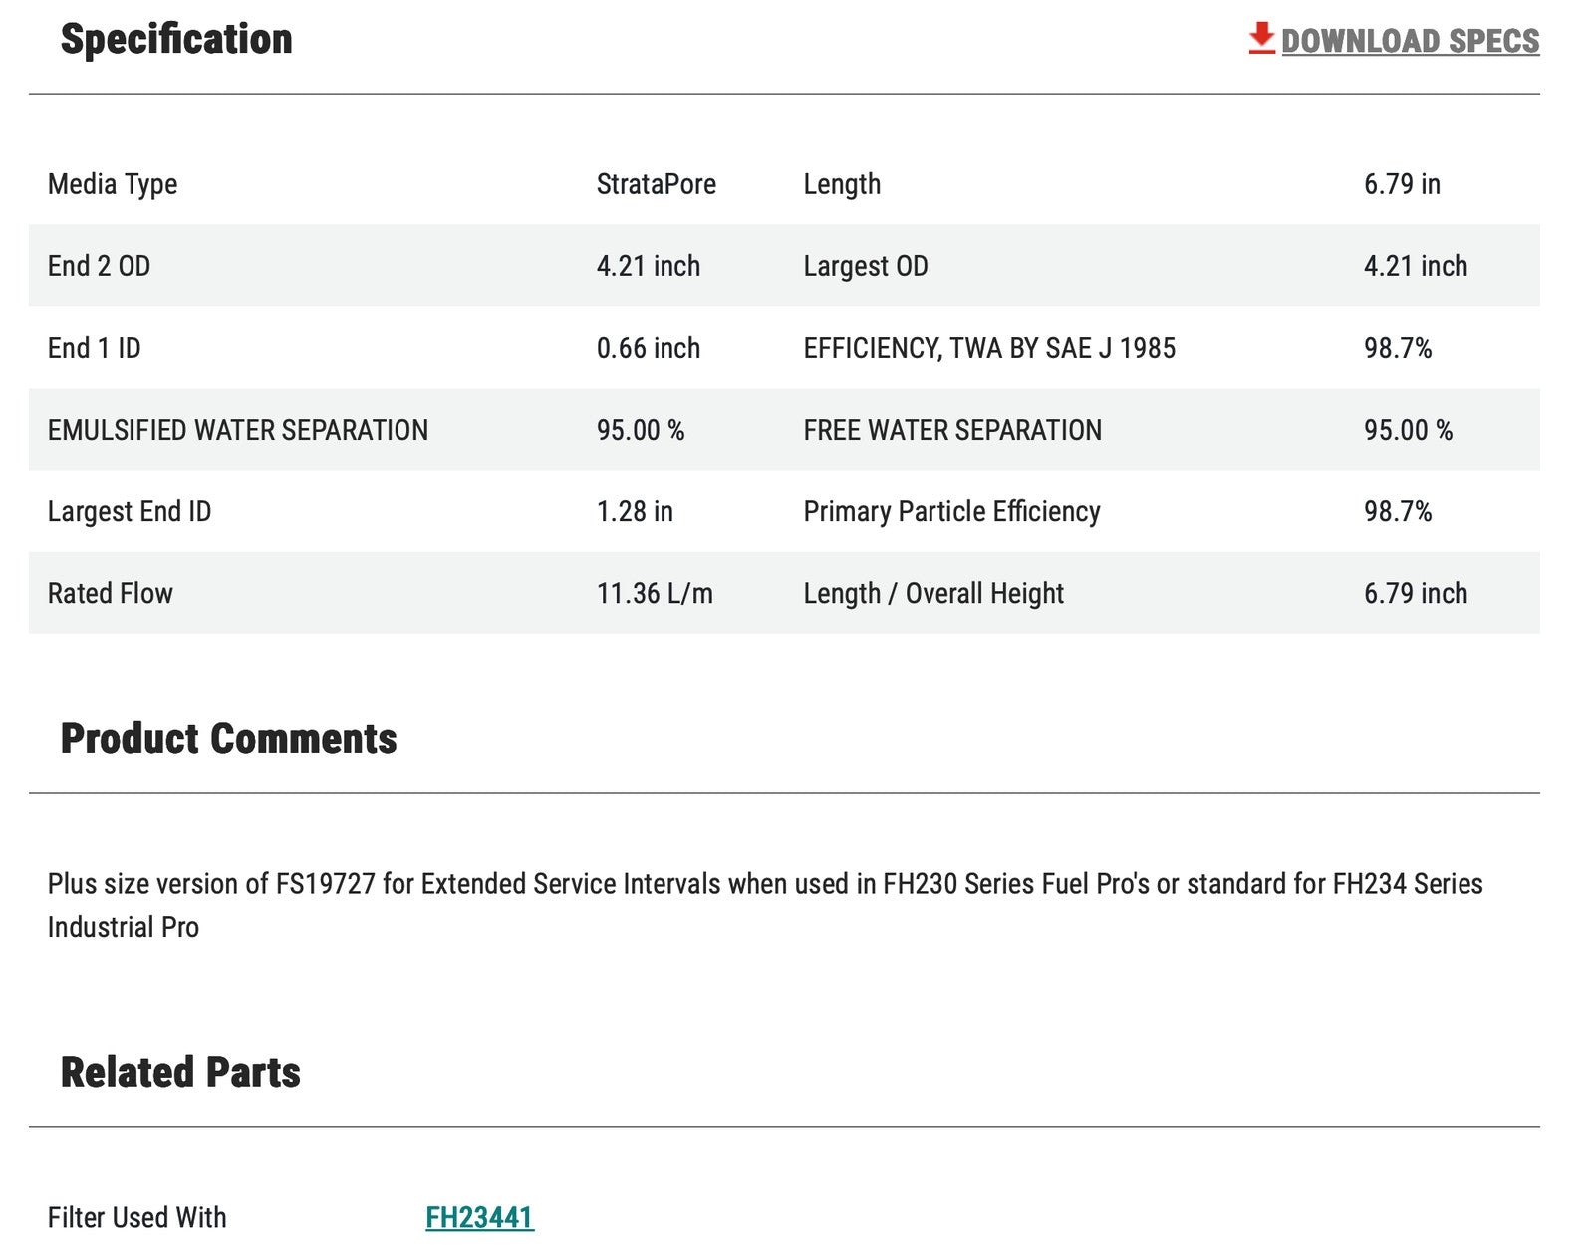This screenshot has width=1594, height=1258.
Task: Click the Primary Particle Efficiency label
Action: tap(951, 511)
